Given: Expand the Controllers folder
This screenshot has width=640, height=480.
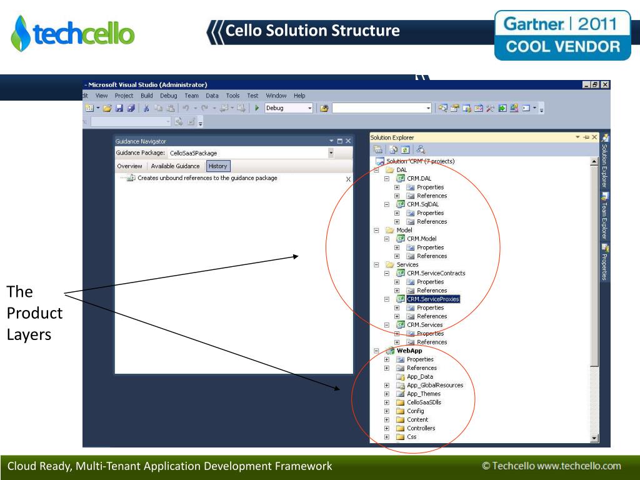Looking at the screenshot, I should (386, 428).
